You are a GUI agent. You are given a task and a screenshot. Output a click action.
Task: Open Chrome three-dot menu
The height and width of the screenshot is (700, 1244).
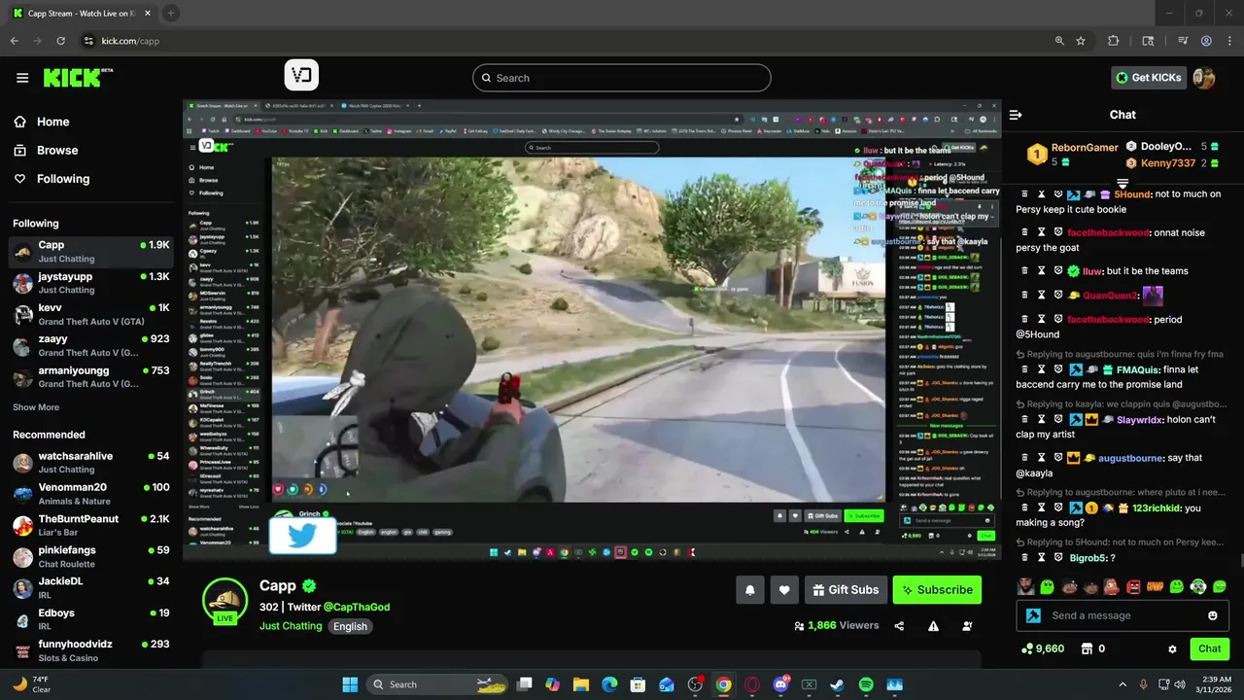pos(1228,41)
